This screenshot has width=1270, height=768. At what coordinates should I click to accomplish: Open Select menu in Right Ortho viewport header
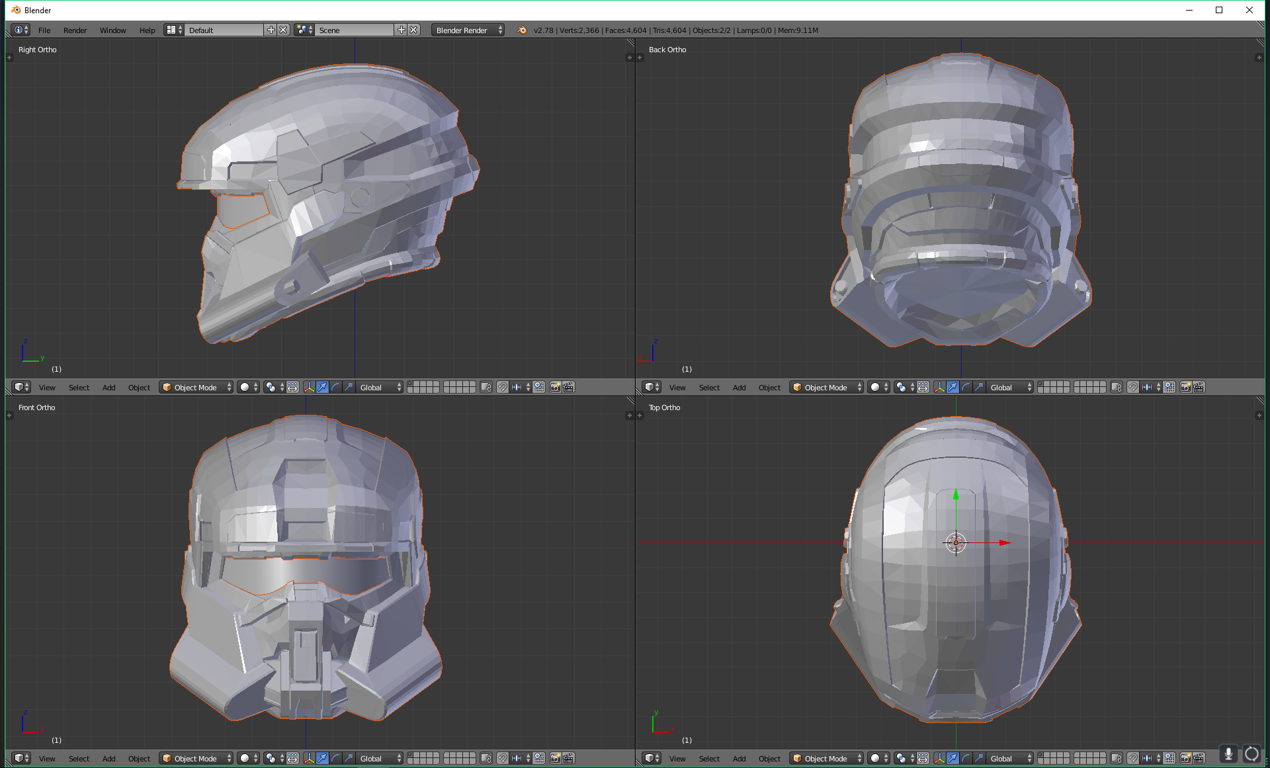point(79,388)
